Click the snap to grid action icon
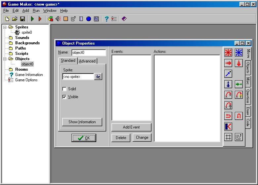The image size is (258, 185). tap(228, 137)
